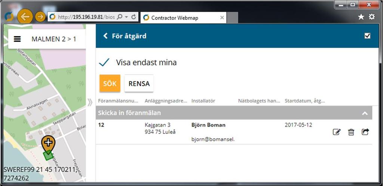Click the browser back arrow button
The image size is (383, 186).
pyautogui.click(x=25, y=16)
